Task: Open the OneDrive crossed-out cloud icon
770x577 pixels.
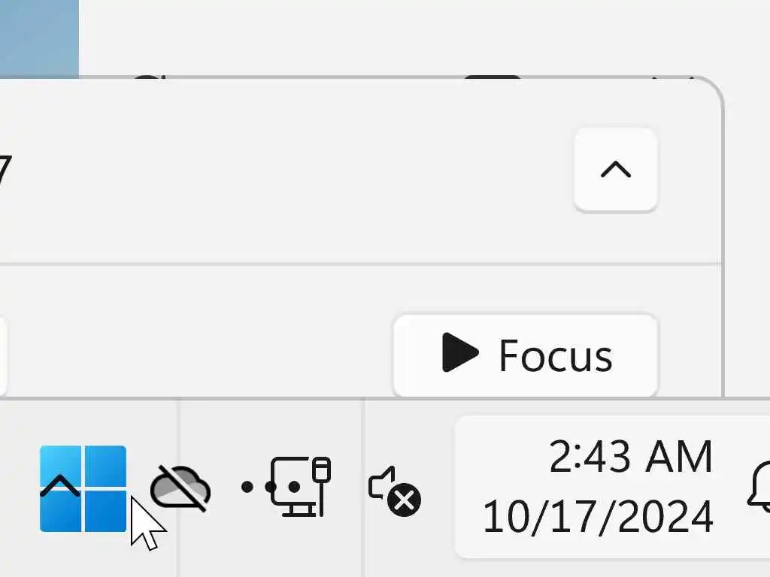Action: pos(180,488)
